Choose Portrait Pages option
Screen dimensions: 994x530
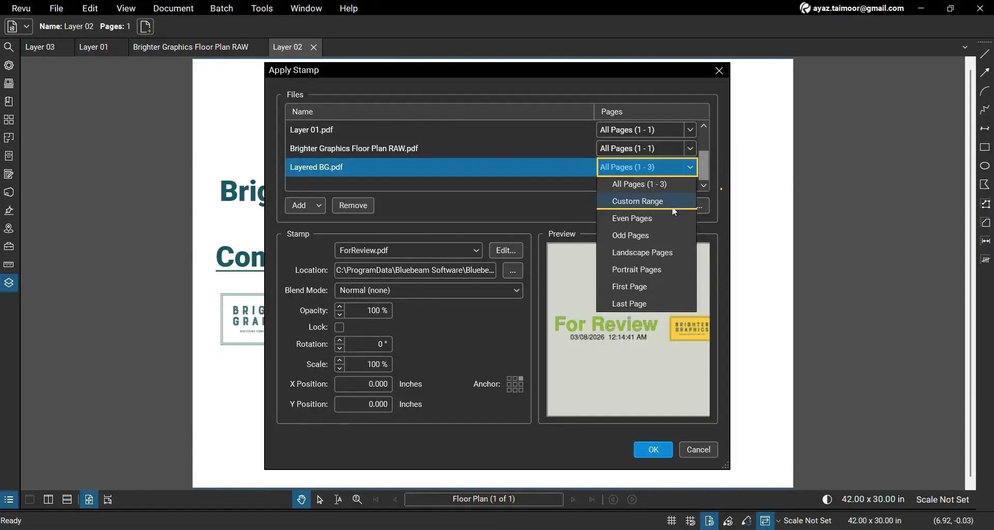coord(646,270)
